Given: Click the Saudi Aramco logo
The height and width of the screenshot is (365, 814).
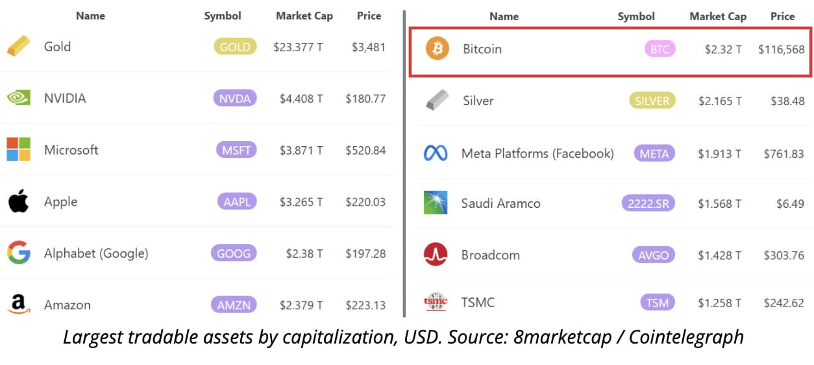Looking at the screenshot, I should pos(436,203).
